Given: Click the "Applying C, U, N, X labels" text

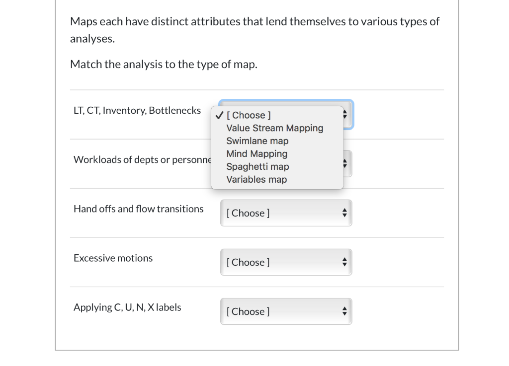Looking at the screenshot, I should point(127,307).
